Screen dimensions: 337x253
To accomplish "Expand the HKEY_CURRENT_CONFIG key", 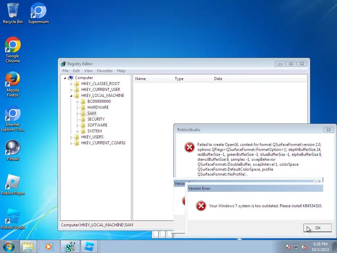I will pos(71,143).
